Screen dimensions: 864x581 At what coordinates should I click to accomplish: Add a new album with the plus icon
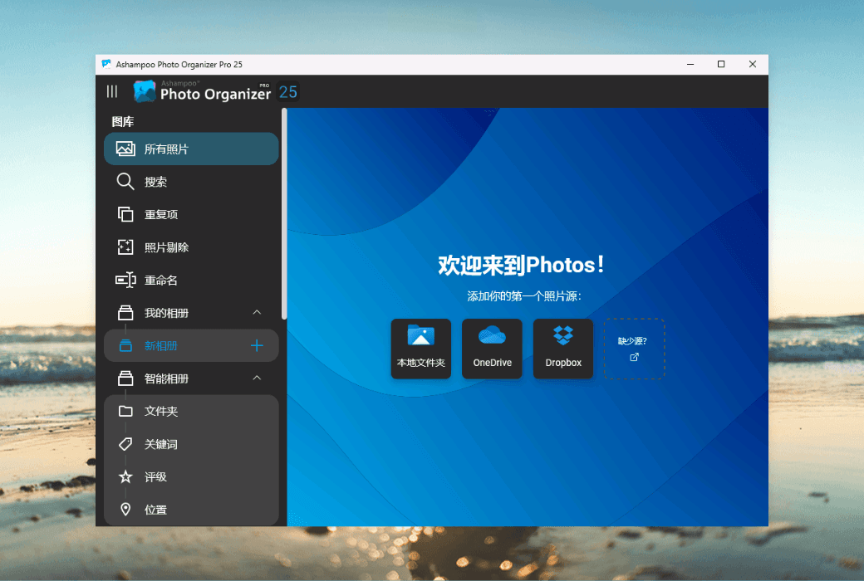257,345
